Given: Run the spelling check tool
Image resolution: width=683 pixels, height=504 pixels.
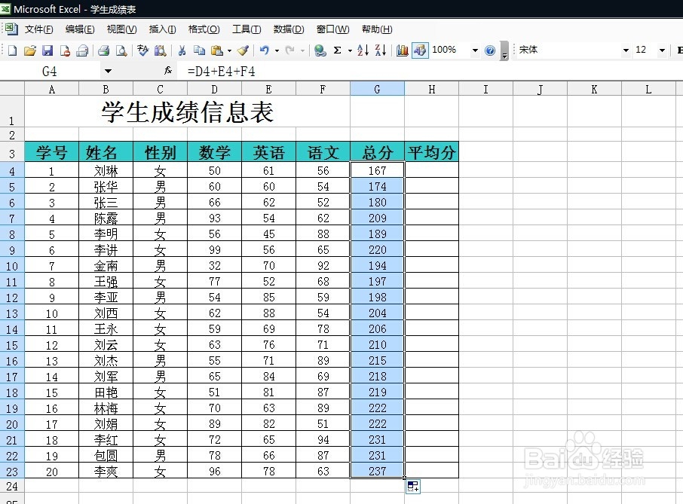Looking at the screenshot, I should [142, 50].
